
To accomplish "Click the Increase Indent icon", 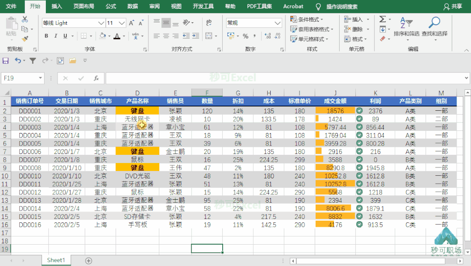I will pyautogui.click(x=196, y=36).
